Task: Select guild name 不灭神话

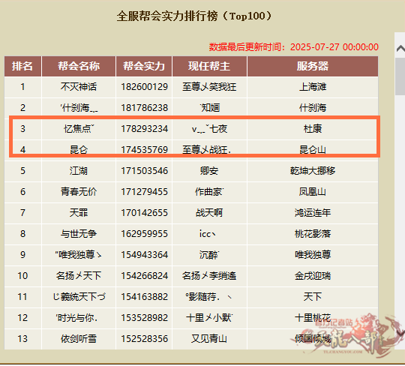Action: point(79,87)
